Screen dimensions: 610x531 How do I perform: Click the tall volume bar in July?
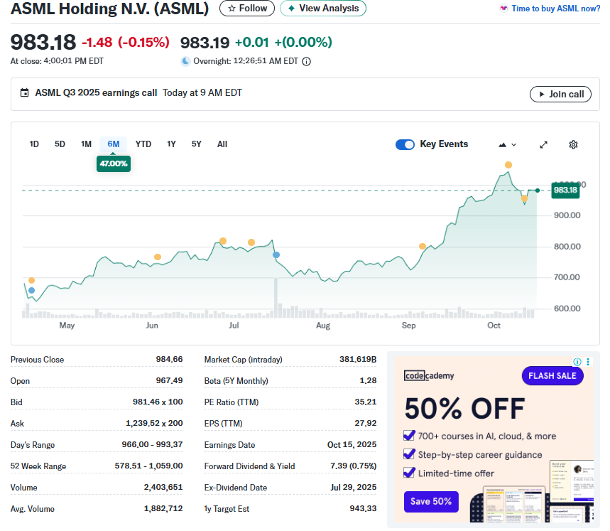(276, 298)
